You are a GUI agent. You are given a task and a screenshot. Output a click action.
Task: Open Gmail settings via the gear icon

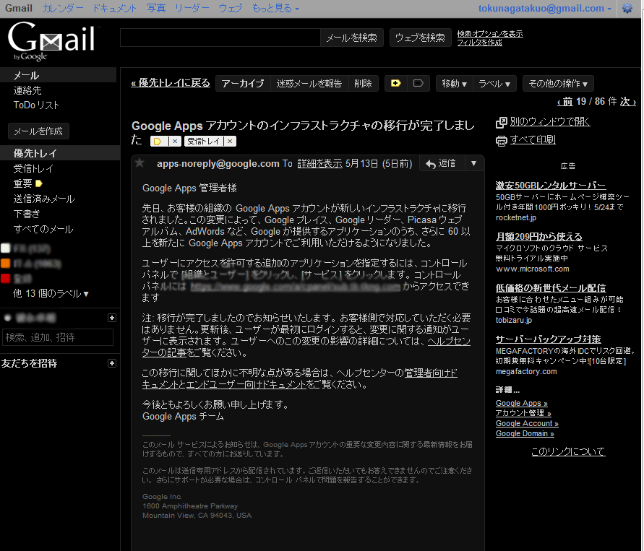pyautogui.click(x=627, y=8)
